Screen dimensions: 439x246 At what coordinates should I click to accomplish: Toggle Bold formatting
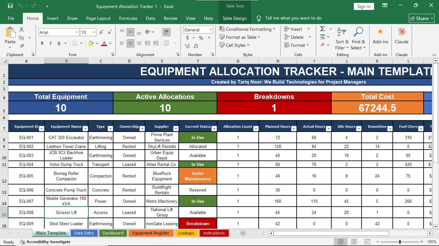click(42, 43)
